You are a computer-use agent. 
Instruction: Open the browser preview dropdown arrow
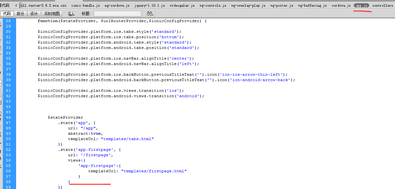pos(74,15)
